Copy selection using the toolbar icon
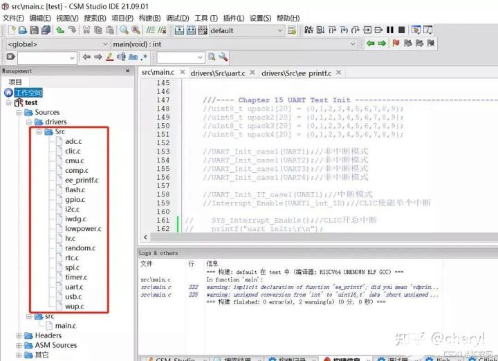The image size is (498, 361). point(98,30)
